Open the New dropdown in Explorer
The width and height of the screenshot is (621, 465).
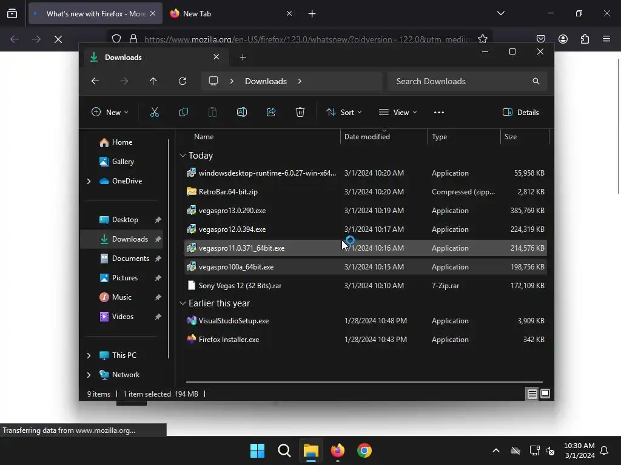pos(110,112)
